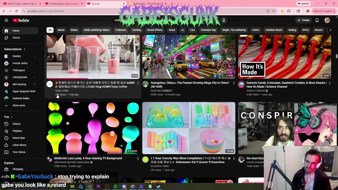Open Chrome extensions puzzle icon
Viewport: 338px width, 190px height.
point(289,11)
